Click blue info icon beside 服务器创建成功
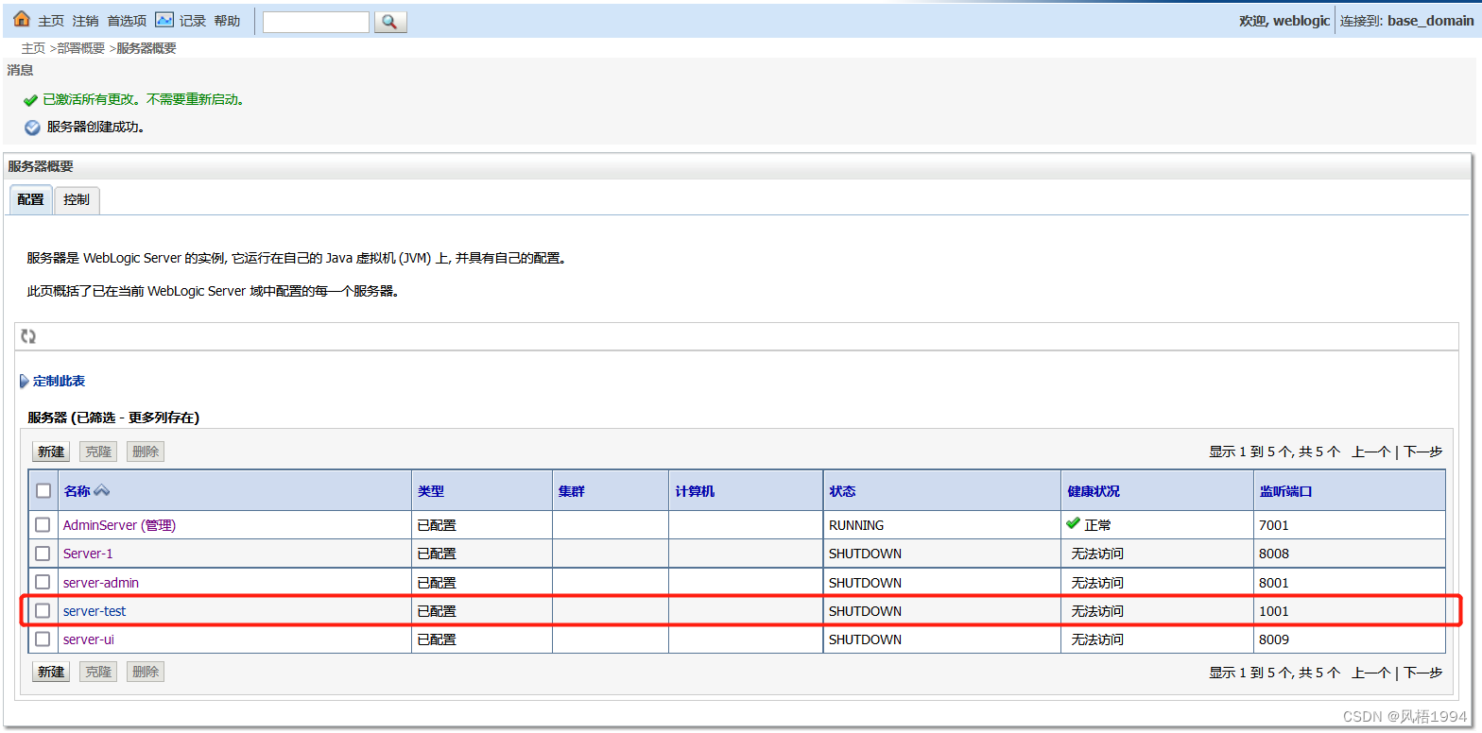 tap(32, 128)
